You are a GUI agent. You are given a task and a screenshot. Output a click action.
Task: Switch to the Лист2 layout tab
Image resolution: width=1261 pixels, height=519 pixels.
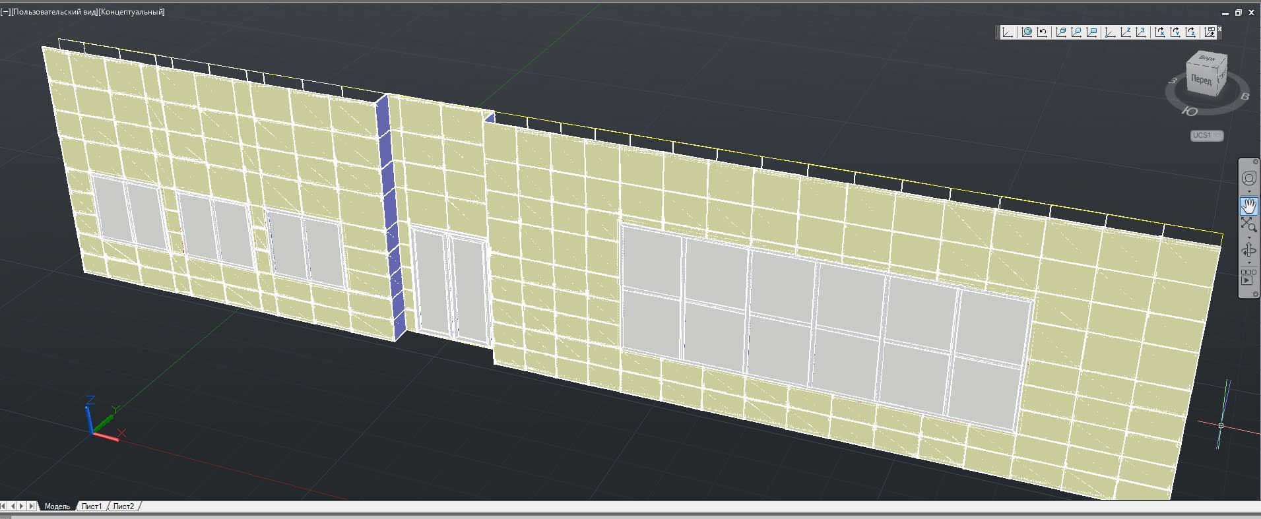click(x=123, y=506)
